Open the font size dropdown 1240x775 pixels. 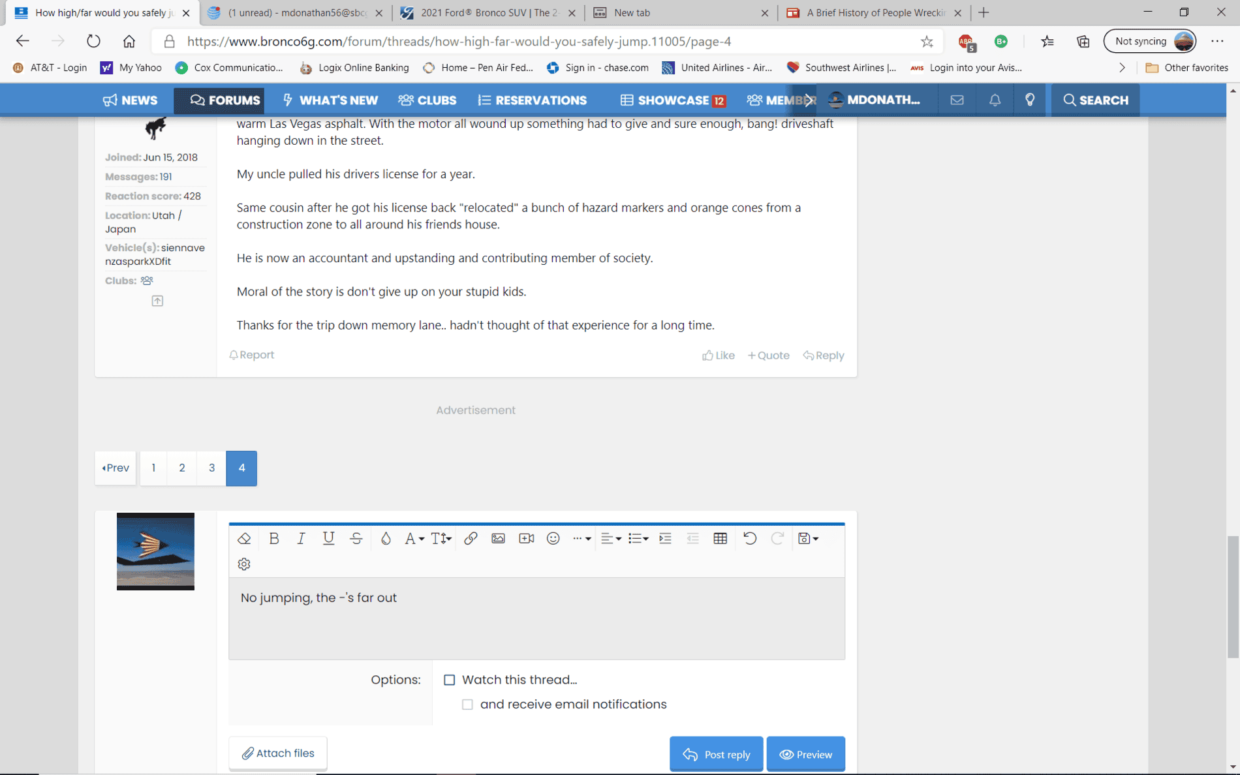pos(441,538)
